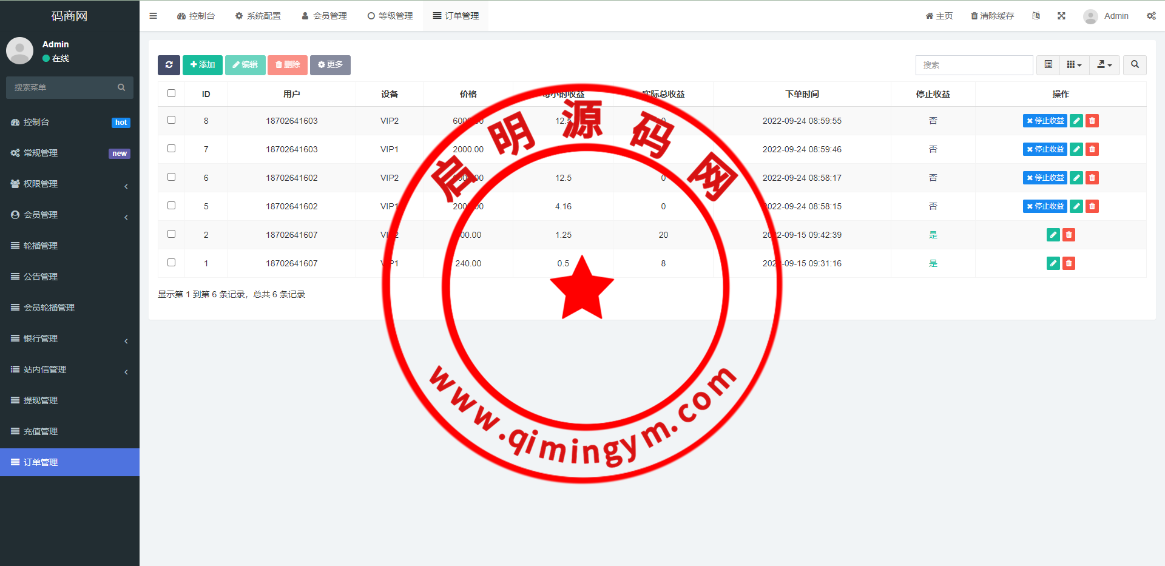1165x566 pixels.
Task: Select the checkbox for order ID 7
Action: click(171, 149)
